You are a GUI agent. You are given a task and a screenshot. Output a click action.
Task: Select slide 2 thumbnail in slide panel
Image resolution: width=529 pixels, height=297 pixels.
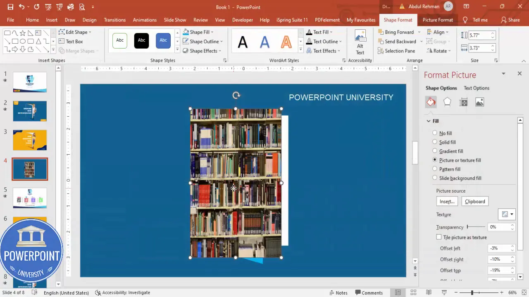coord(30,111)
